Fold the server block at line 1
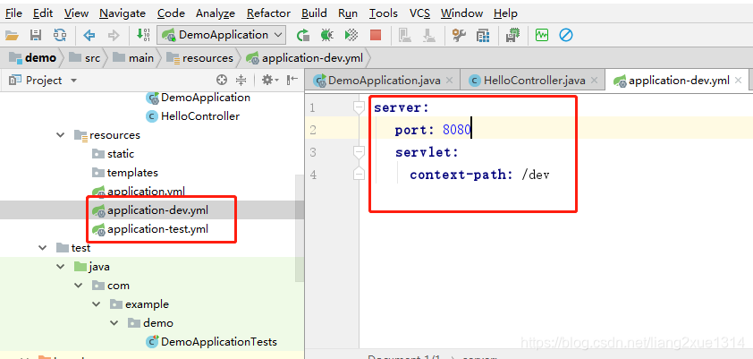The height and width of the screenshot is (359, 753). (x=359, y=108)
